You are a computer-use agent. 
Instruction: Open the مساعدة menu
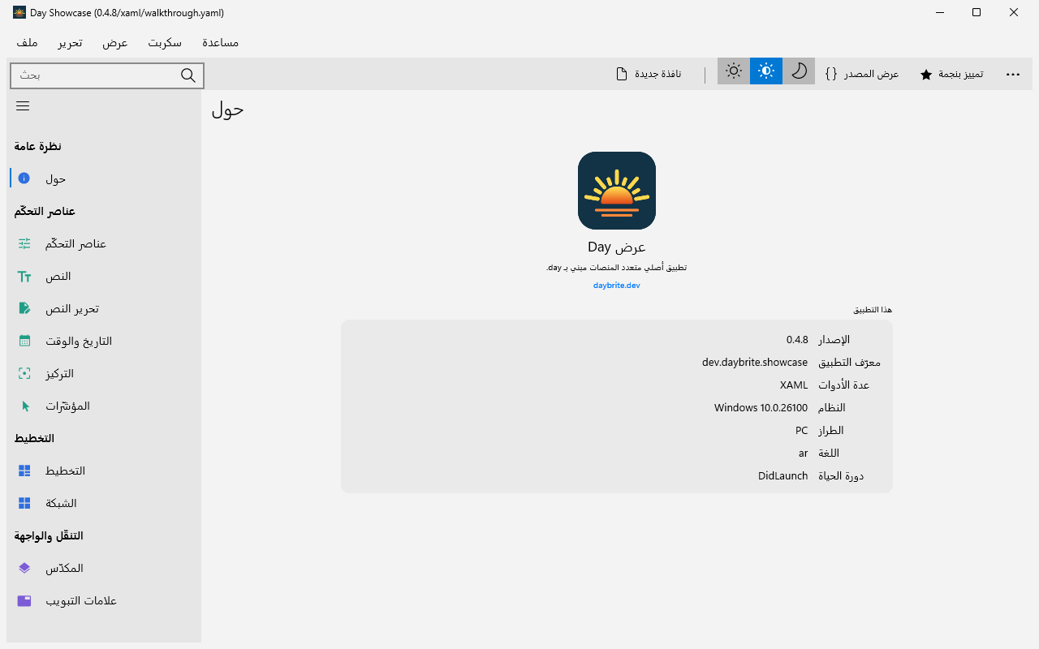[x=220, y=42]
